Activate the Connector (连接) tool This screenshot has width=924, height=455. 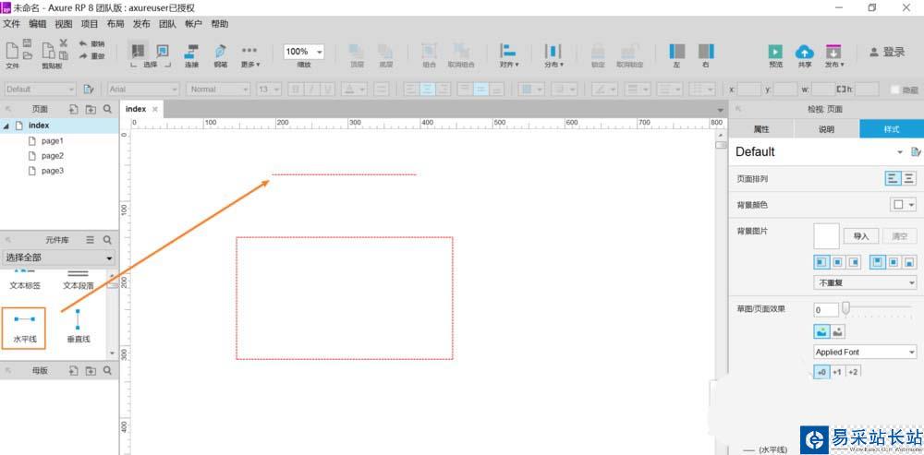pyautogui.click(x=191, y=56)
